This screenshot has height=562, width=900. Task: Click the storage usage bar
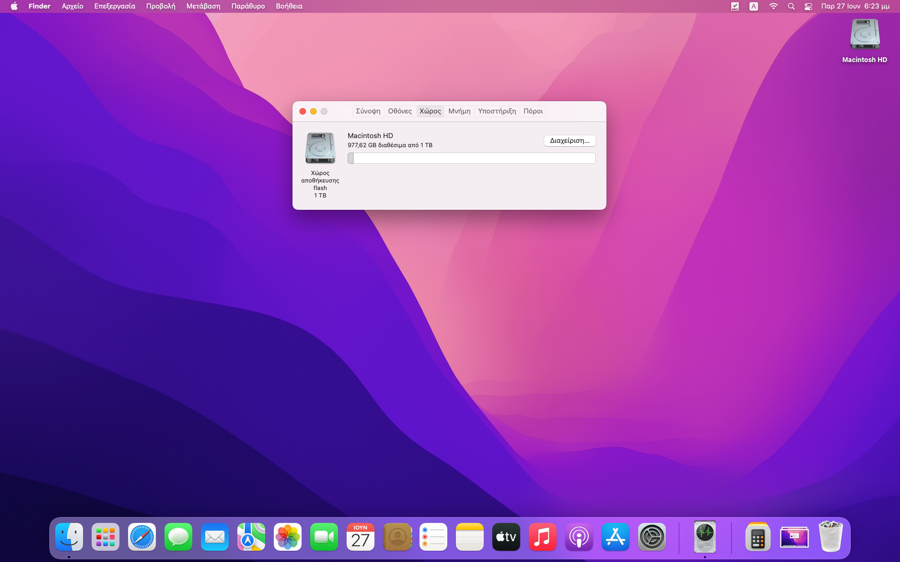point(471,158)
